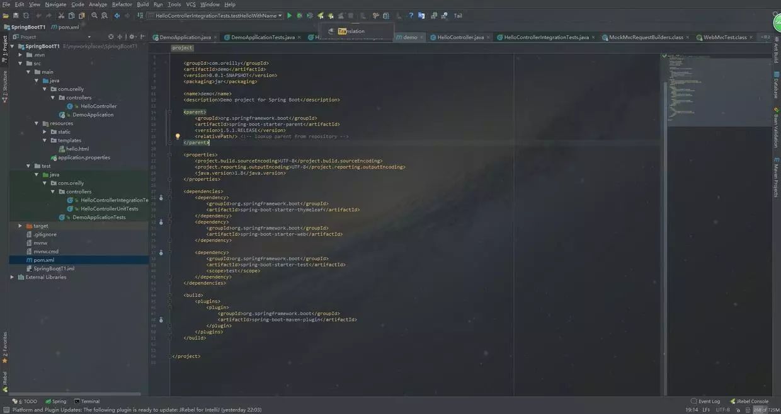This screenshot has width=781, height=414.
Task: Collapse the SpringBootT1 root node
Action: (13, 46)
